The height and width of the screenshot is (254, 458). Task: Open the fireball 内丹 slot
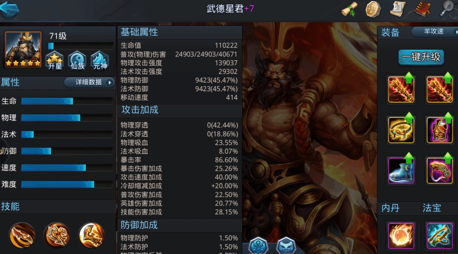[401, 236]
